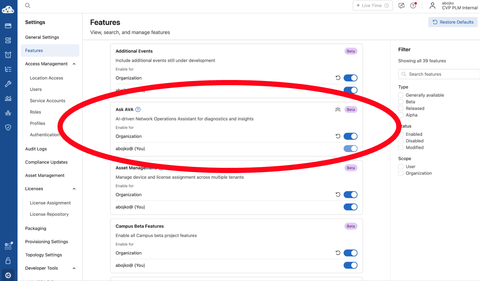Collapse the Licenses section chevron
Viewport: 480px width, 281px height.
click(x=74, y=189)
